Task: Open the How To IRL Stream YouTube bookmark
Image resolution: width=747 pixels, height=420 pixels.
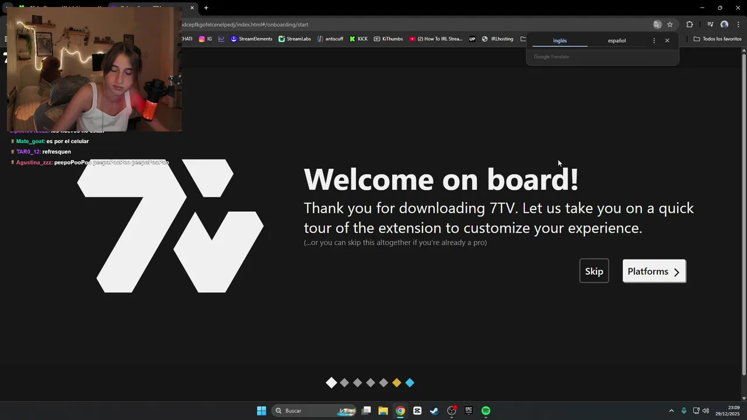Action: pos(436,39)
